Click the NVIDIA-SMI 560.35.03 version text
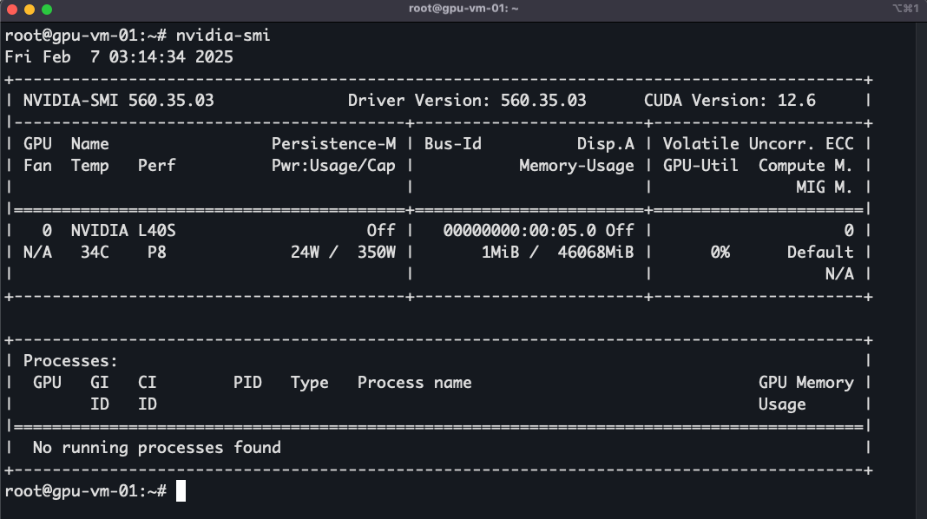This screenshot has width=927, height=519. [118, 101]
